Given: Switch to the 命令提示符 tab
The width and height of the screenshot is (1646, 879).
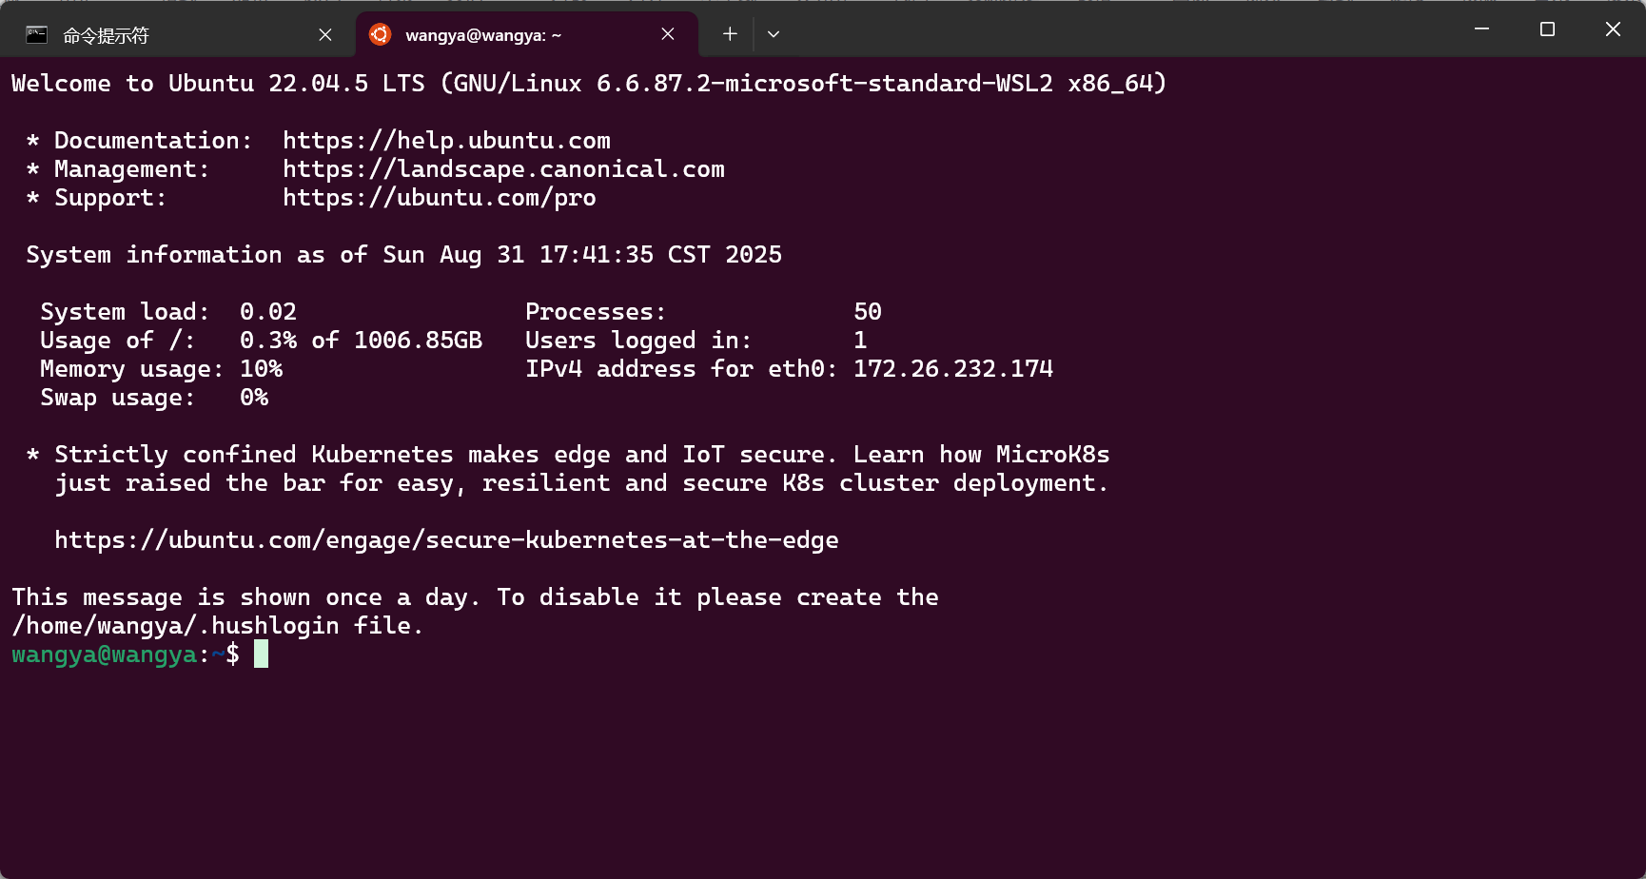Looking at the screenshot, I should click(143, 33).
